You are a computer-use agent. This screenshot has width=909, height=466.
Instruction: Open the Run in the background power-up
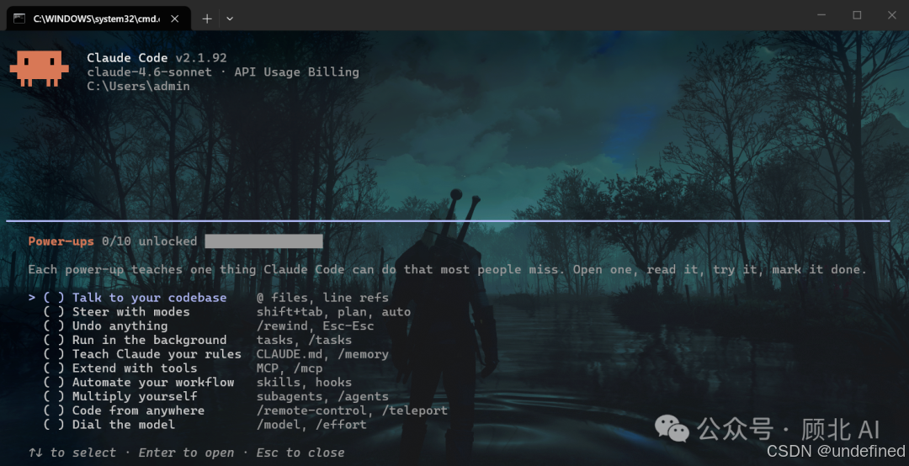150,340
